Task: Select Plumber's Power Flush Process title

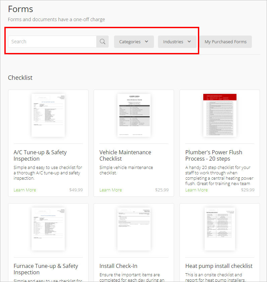Action: click(x=214, y=155)
